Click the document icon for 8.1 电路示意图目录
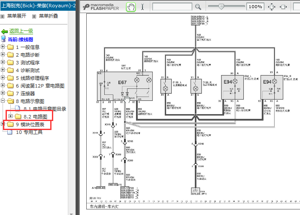300x215 pixels. [18, 109]
